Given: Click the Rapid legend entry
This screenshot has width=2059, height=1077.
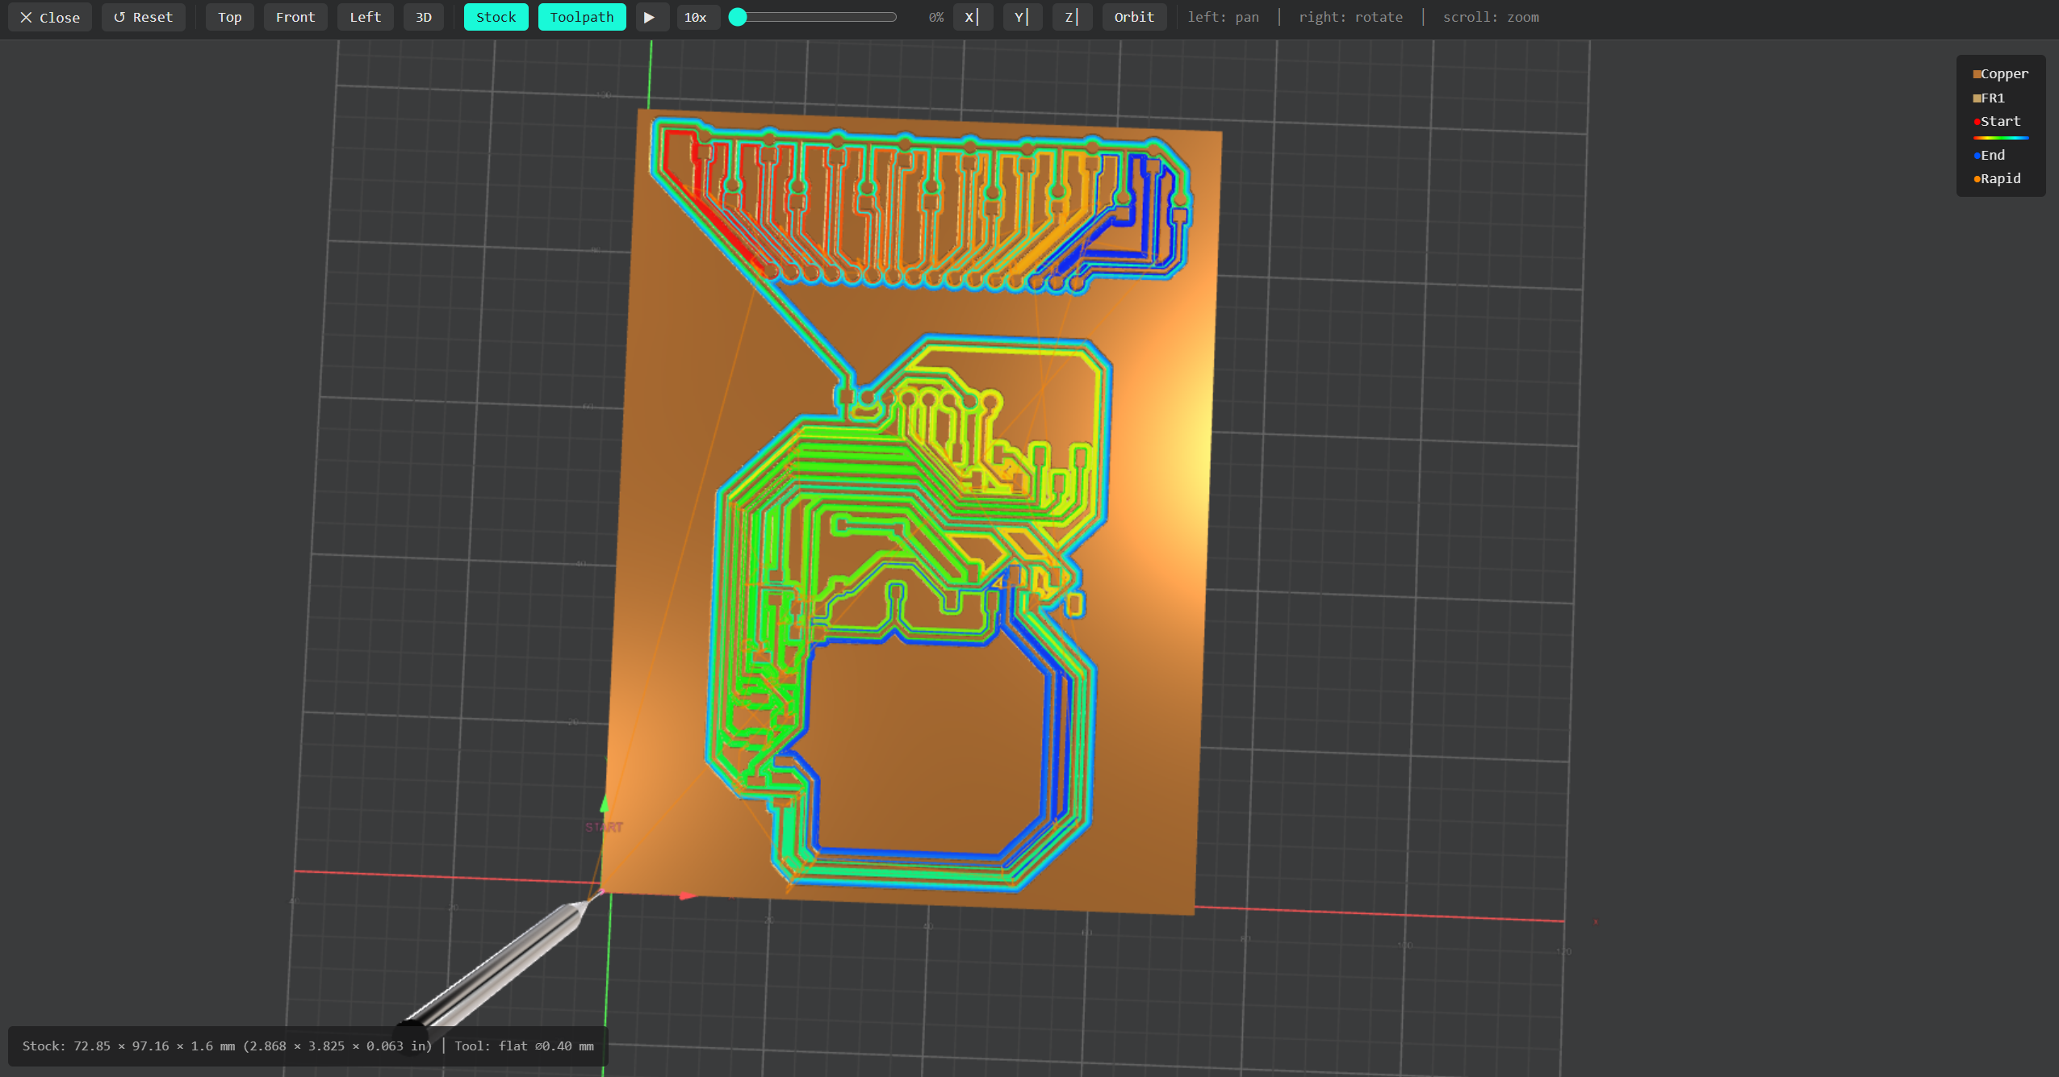Looking at the screenshot, I should click(x=1998, y=178).
